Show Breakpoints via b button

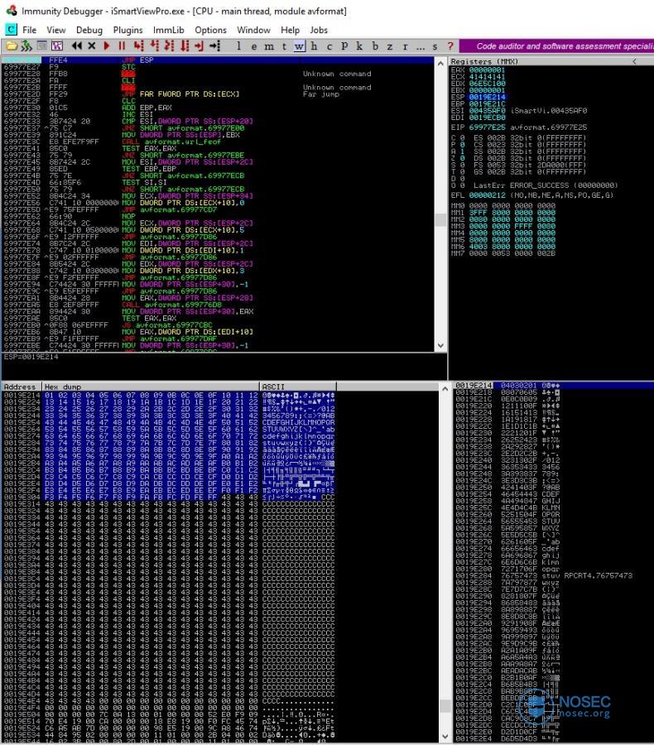click(375, 46)
